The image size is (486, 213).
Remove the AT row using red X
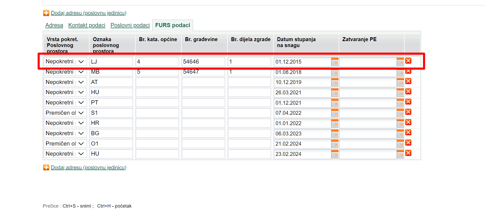[x=408, y=81]
